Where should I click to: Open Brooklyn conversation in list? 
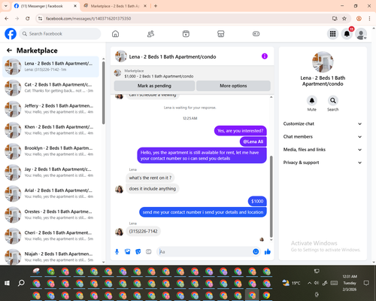(50, 151)
